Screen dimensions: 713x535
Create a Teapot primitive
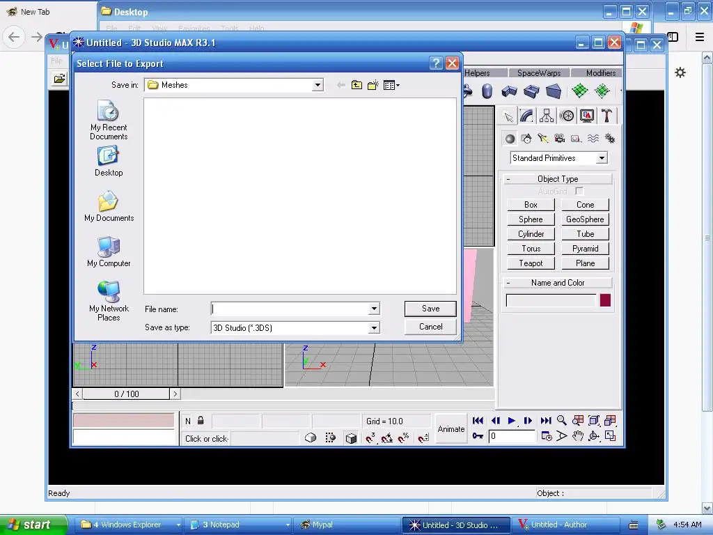(x=531, y=263)
